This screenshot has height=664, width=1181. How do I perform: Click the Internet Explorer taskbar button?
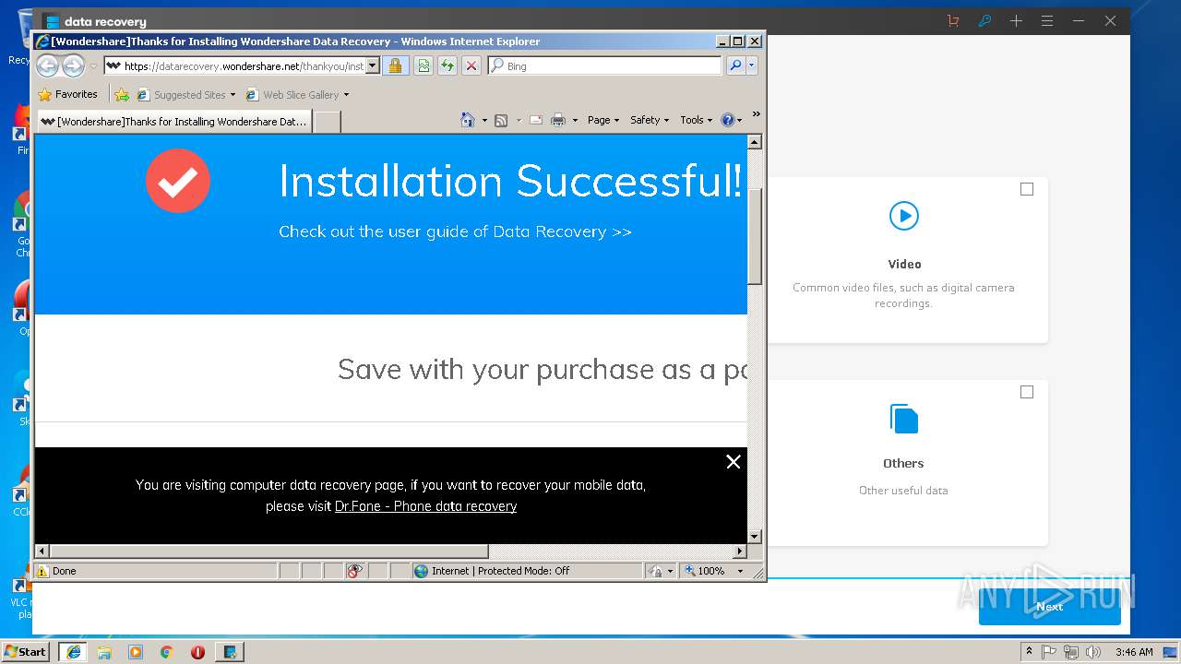pyautogui.click(x=73, y=652)
